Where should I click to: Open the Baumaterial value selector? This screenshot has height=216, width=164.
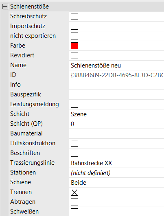(x=117, y=133)
